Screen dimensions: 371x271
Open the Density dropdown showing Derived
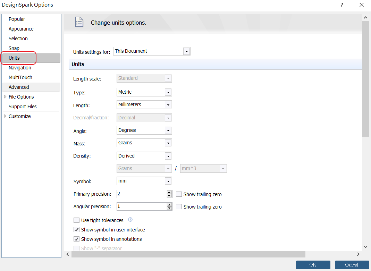[168, 156]
